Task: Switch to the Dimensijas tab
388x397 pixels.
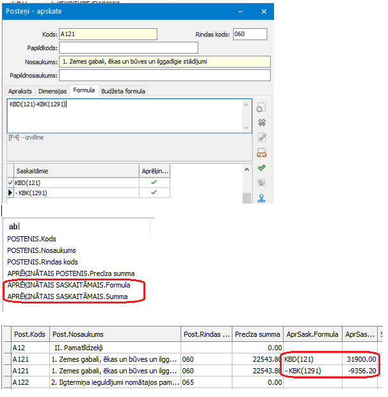Action: point(53,91)
